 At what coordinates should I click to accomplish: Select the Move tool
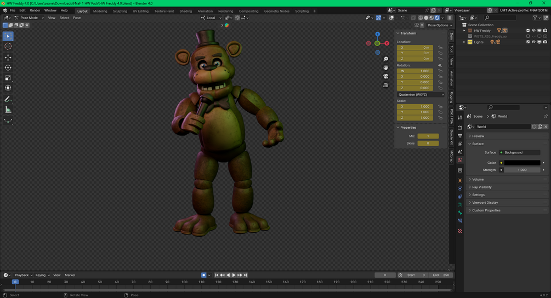(8, 58)
